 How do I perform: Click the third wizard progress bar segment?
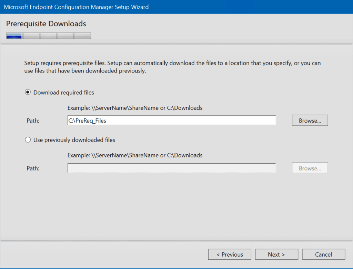click(48, 36)
